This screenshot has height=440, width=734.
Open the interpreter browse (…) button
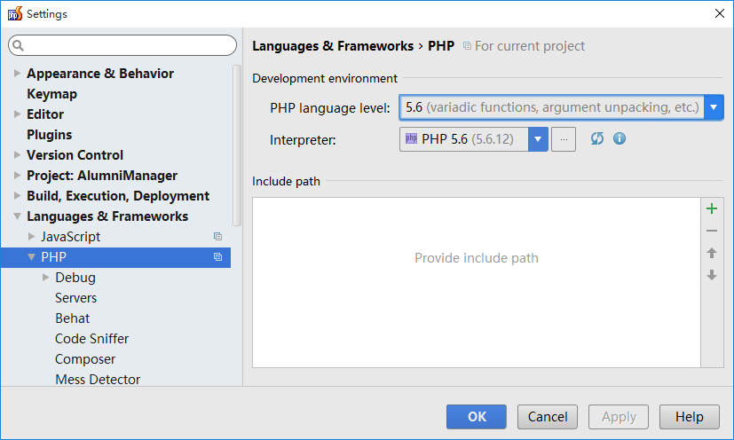564,139
